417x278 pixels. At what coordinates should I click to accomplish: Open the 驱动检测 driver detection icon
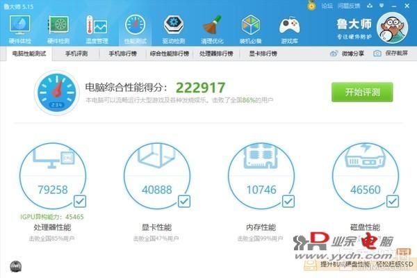coord(174,29)
